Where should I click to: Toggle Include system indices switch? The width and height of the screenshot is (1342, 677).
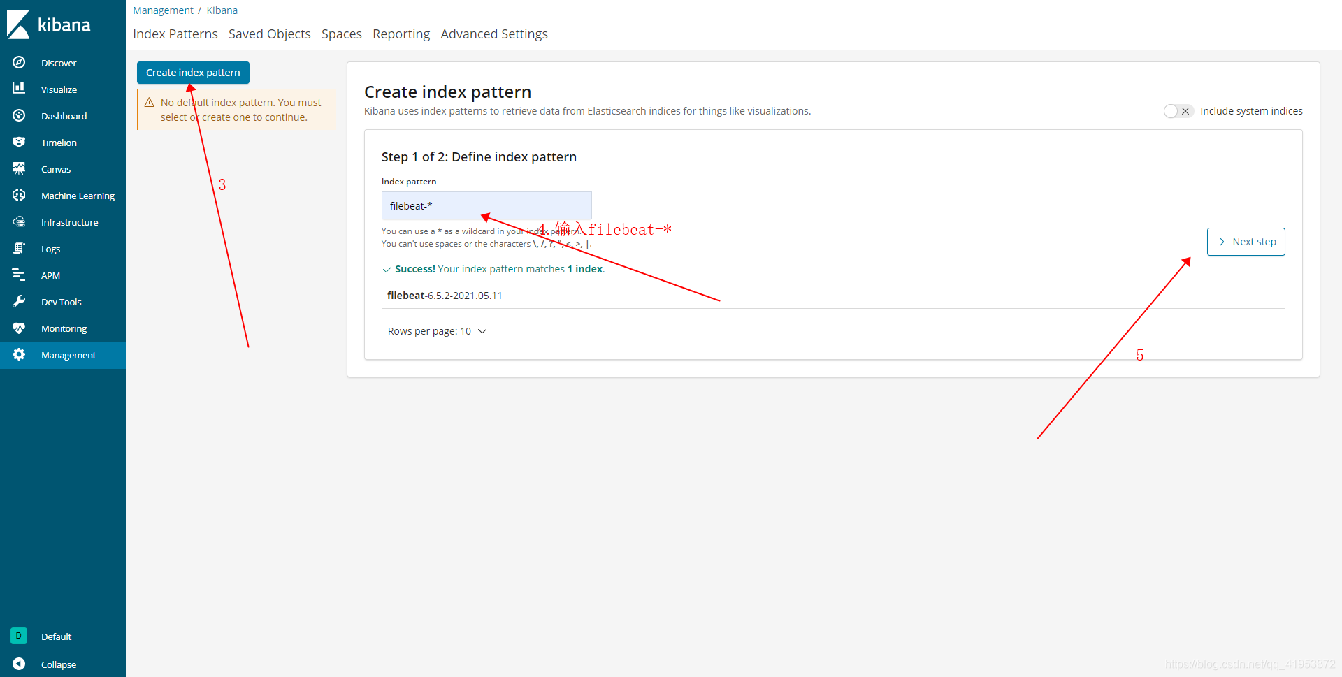(1178, 111)
